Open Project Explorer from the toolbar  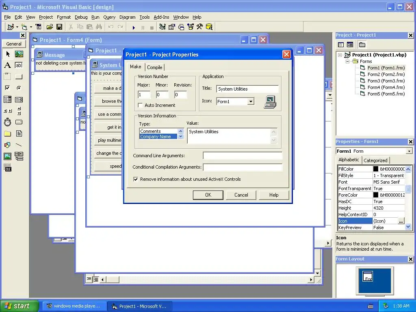tap(162, 27)
